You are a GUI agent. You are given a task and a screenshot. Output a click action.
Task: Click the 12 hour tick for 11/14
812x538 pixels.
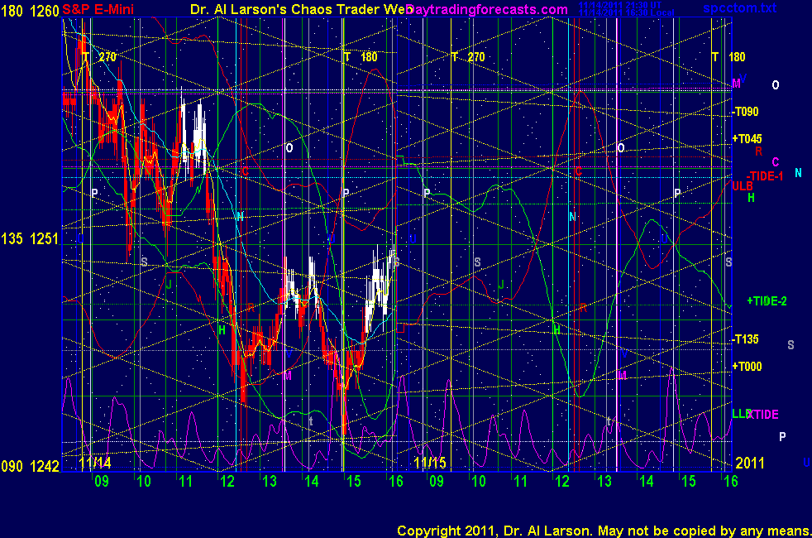tap(227, 482)
